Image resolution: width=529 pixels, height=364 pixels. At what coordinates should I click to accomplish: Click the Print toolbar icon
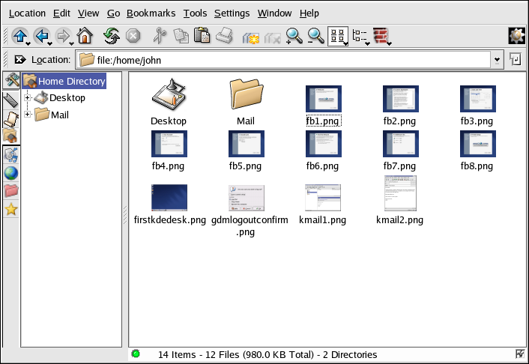224,35
